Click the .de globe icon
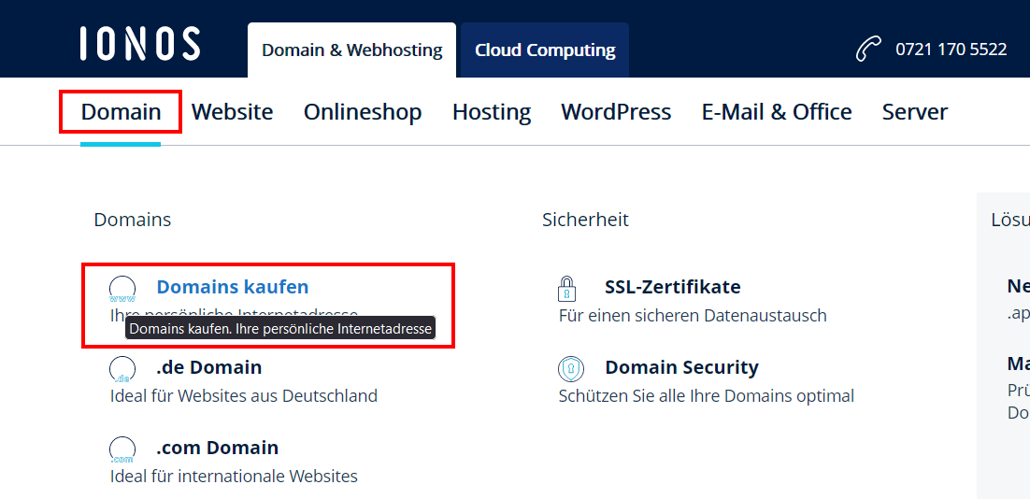 coord(122,369)
